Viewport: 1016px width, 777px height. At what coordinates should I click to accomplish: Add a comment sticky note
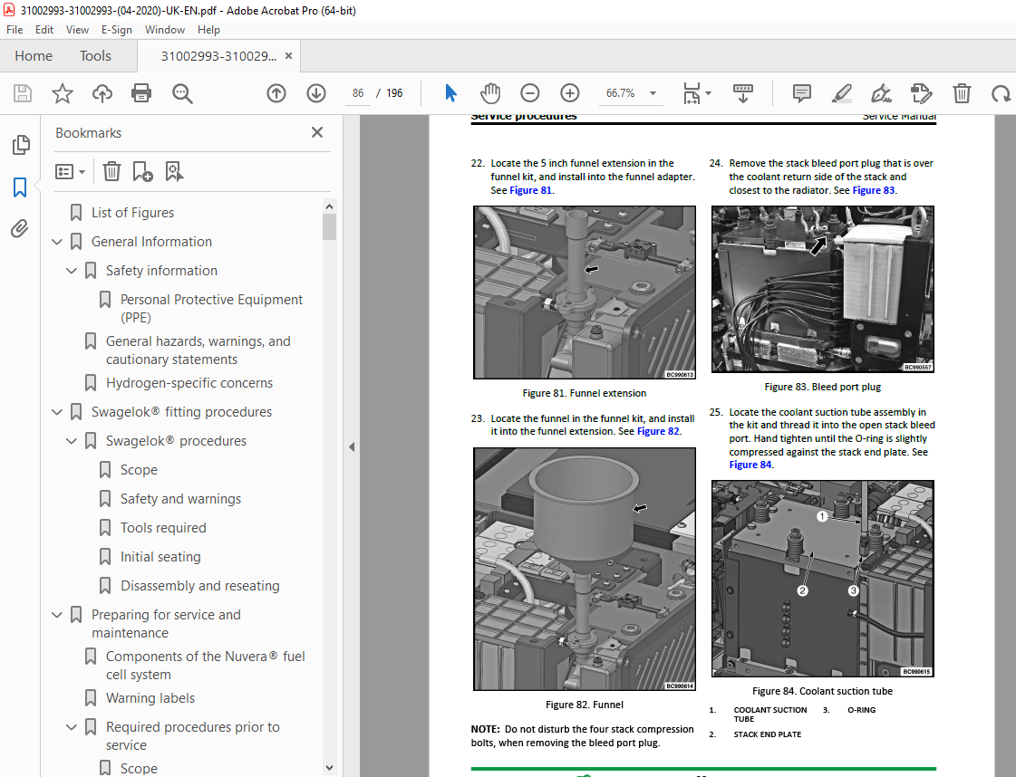tap(801, 93)
